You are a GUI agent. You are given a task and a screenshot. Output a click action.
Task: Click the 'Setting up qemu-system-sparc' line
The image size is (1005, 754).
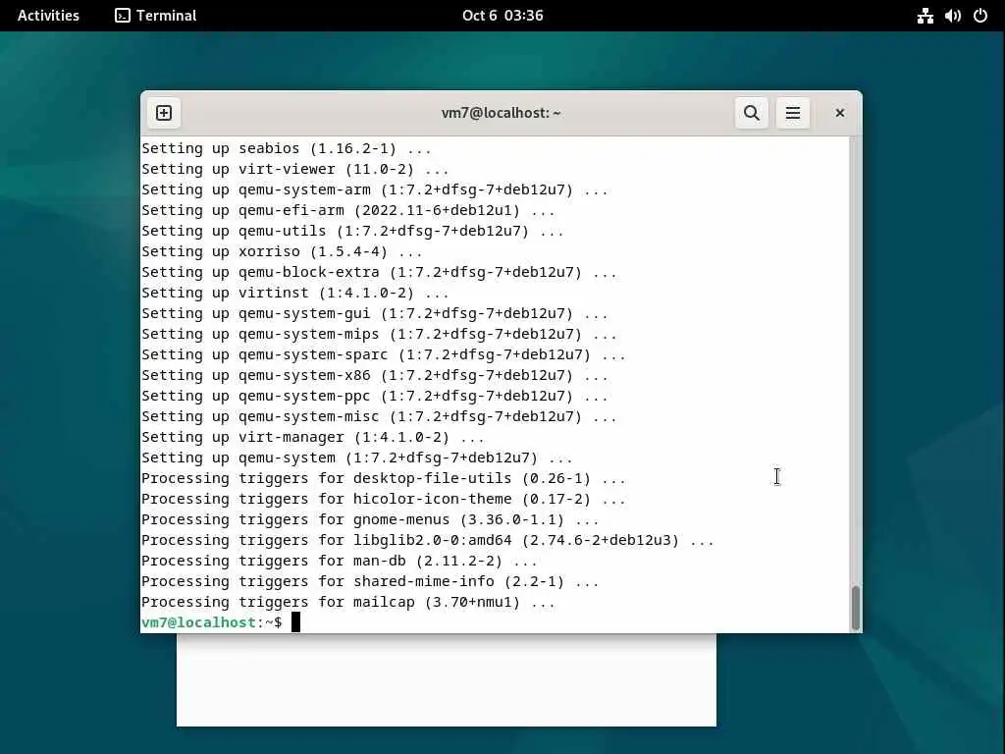click(384, 354)
